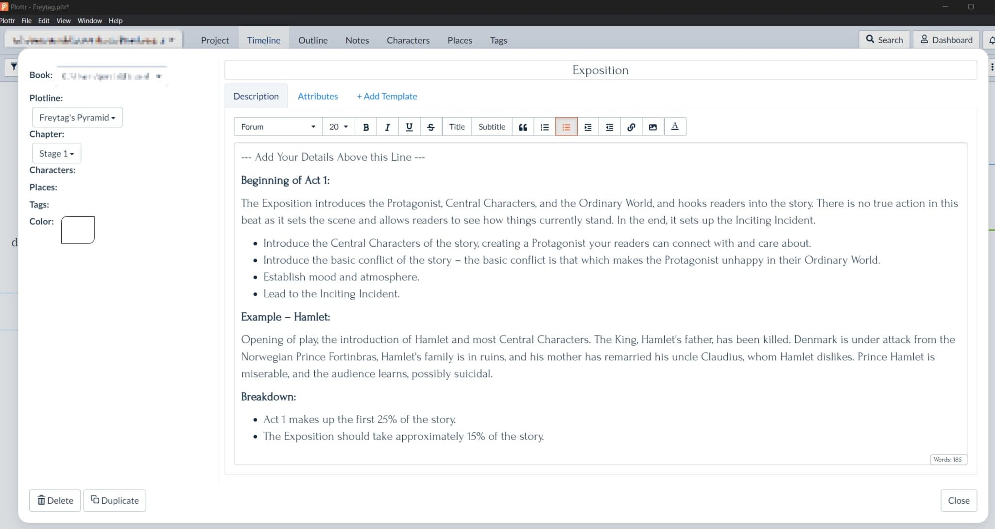Insert a block quote

(x=523, y=127)
